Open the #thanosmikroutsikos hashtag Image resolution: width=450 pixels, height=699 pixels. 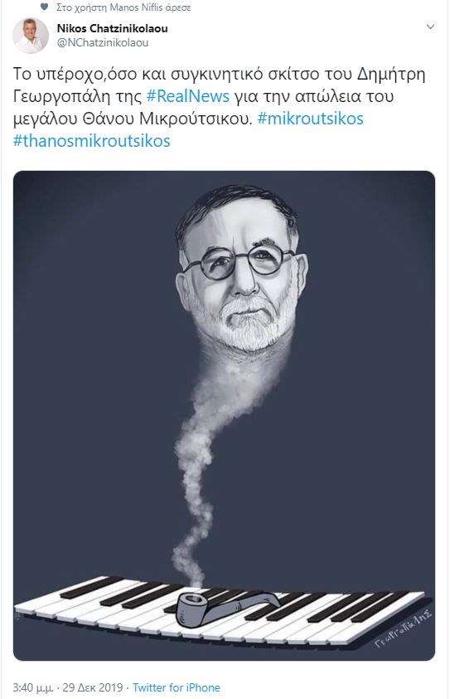[92, 141]
